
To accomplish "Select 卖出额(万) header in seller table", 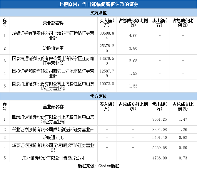I will coord(160,107).
